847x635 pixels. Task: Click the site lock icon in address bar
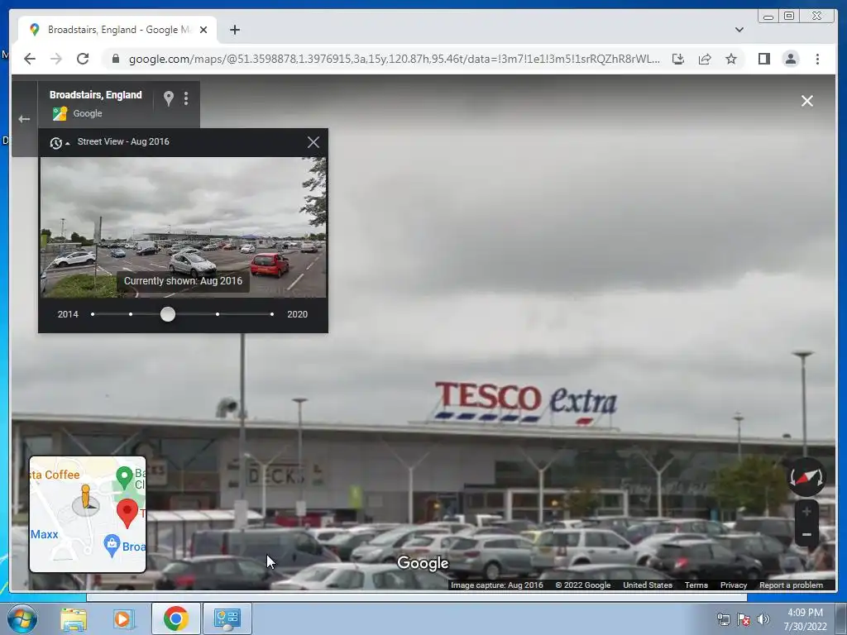tap(115, 59)
